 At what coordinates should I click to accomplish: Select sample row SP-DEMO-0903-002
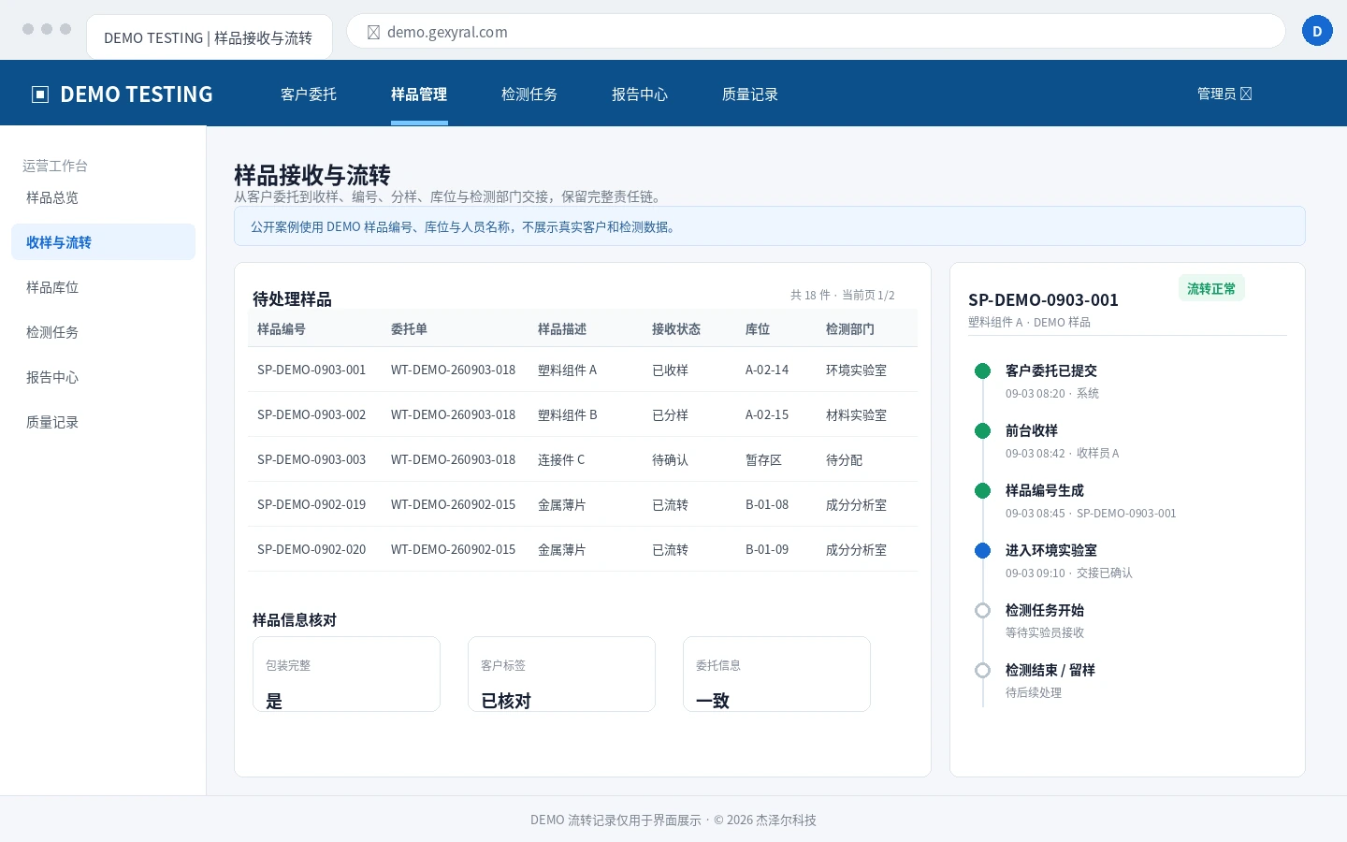(583, 414)
